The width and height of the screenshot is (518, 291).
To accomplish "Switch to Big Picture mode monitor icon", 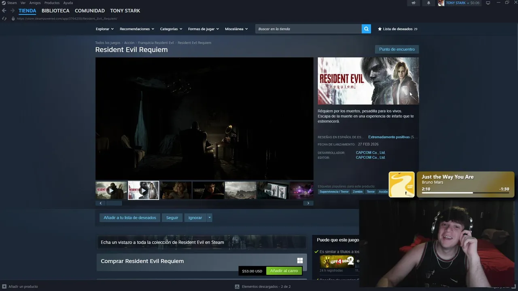I will pos(488,3).
